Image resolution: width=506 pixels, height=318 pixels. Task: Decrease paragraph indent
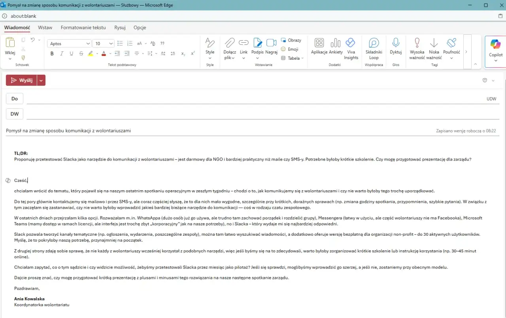tap(117, 53)
